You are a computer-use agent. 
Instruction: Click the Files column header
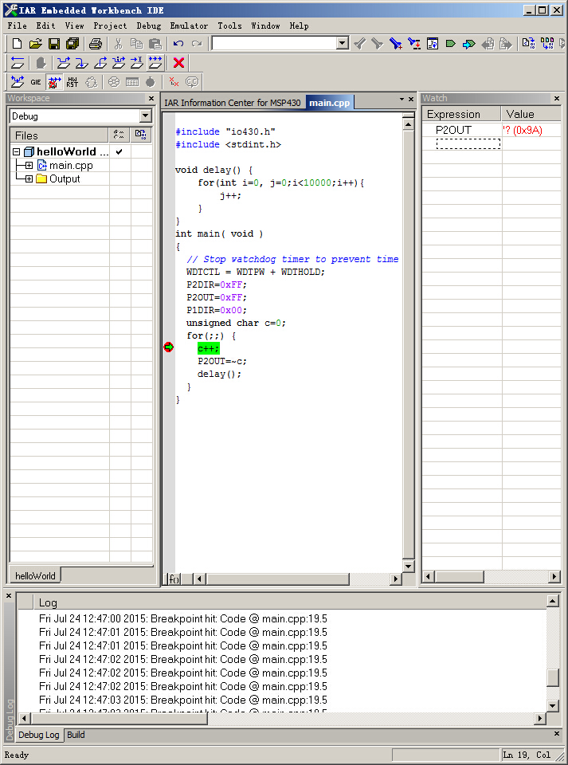(x=59, y=135)
